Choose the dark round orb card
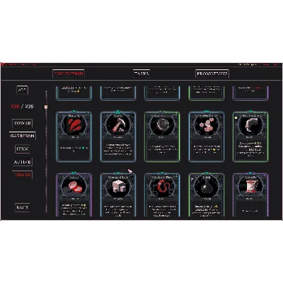 tap(162, 137)
